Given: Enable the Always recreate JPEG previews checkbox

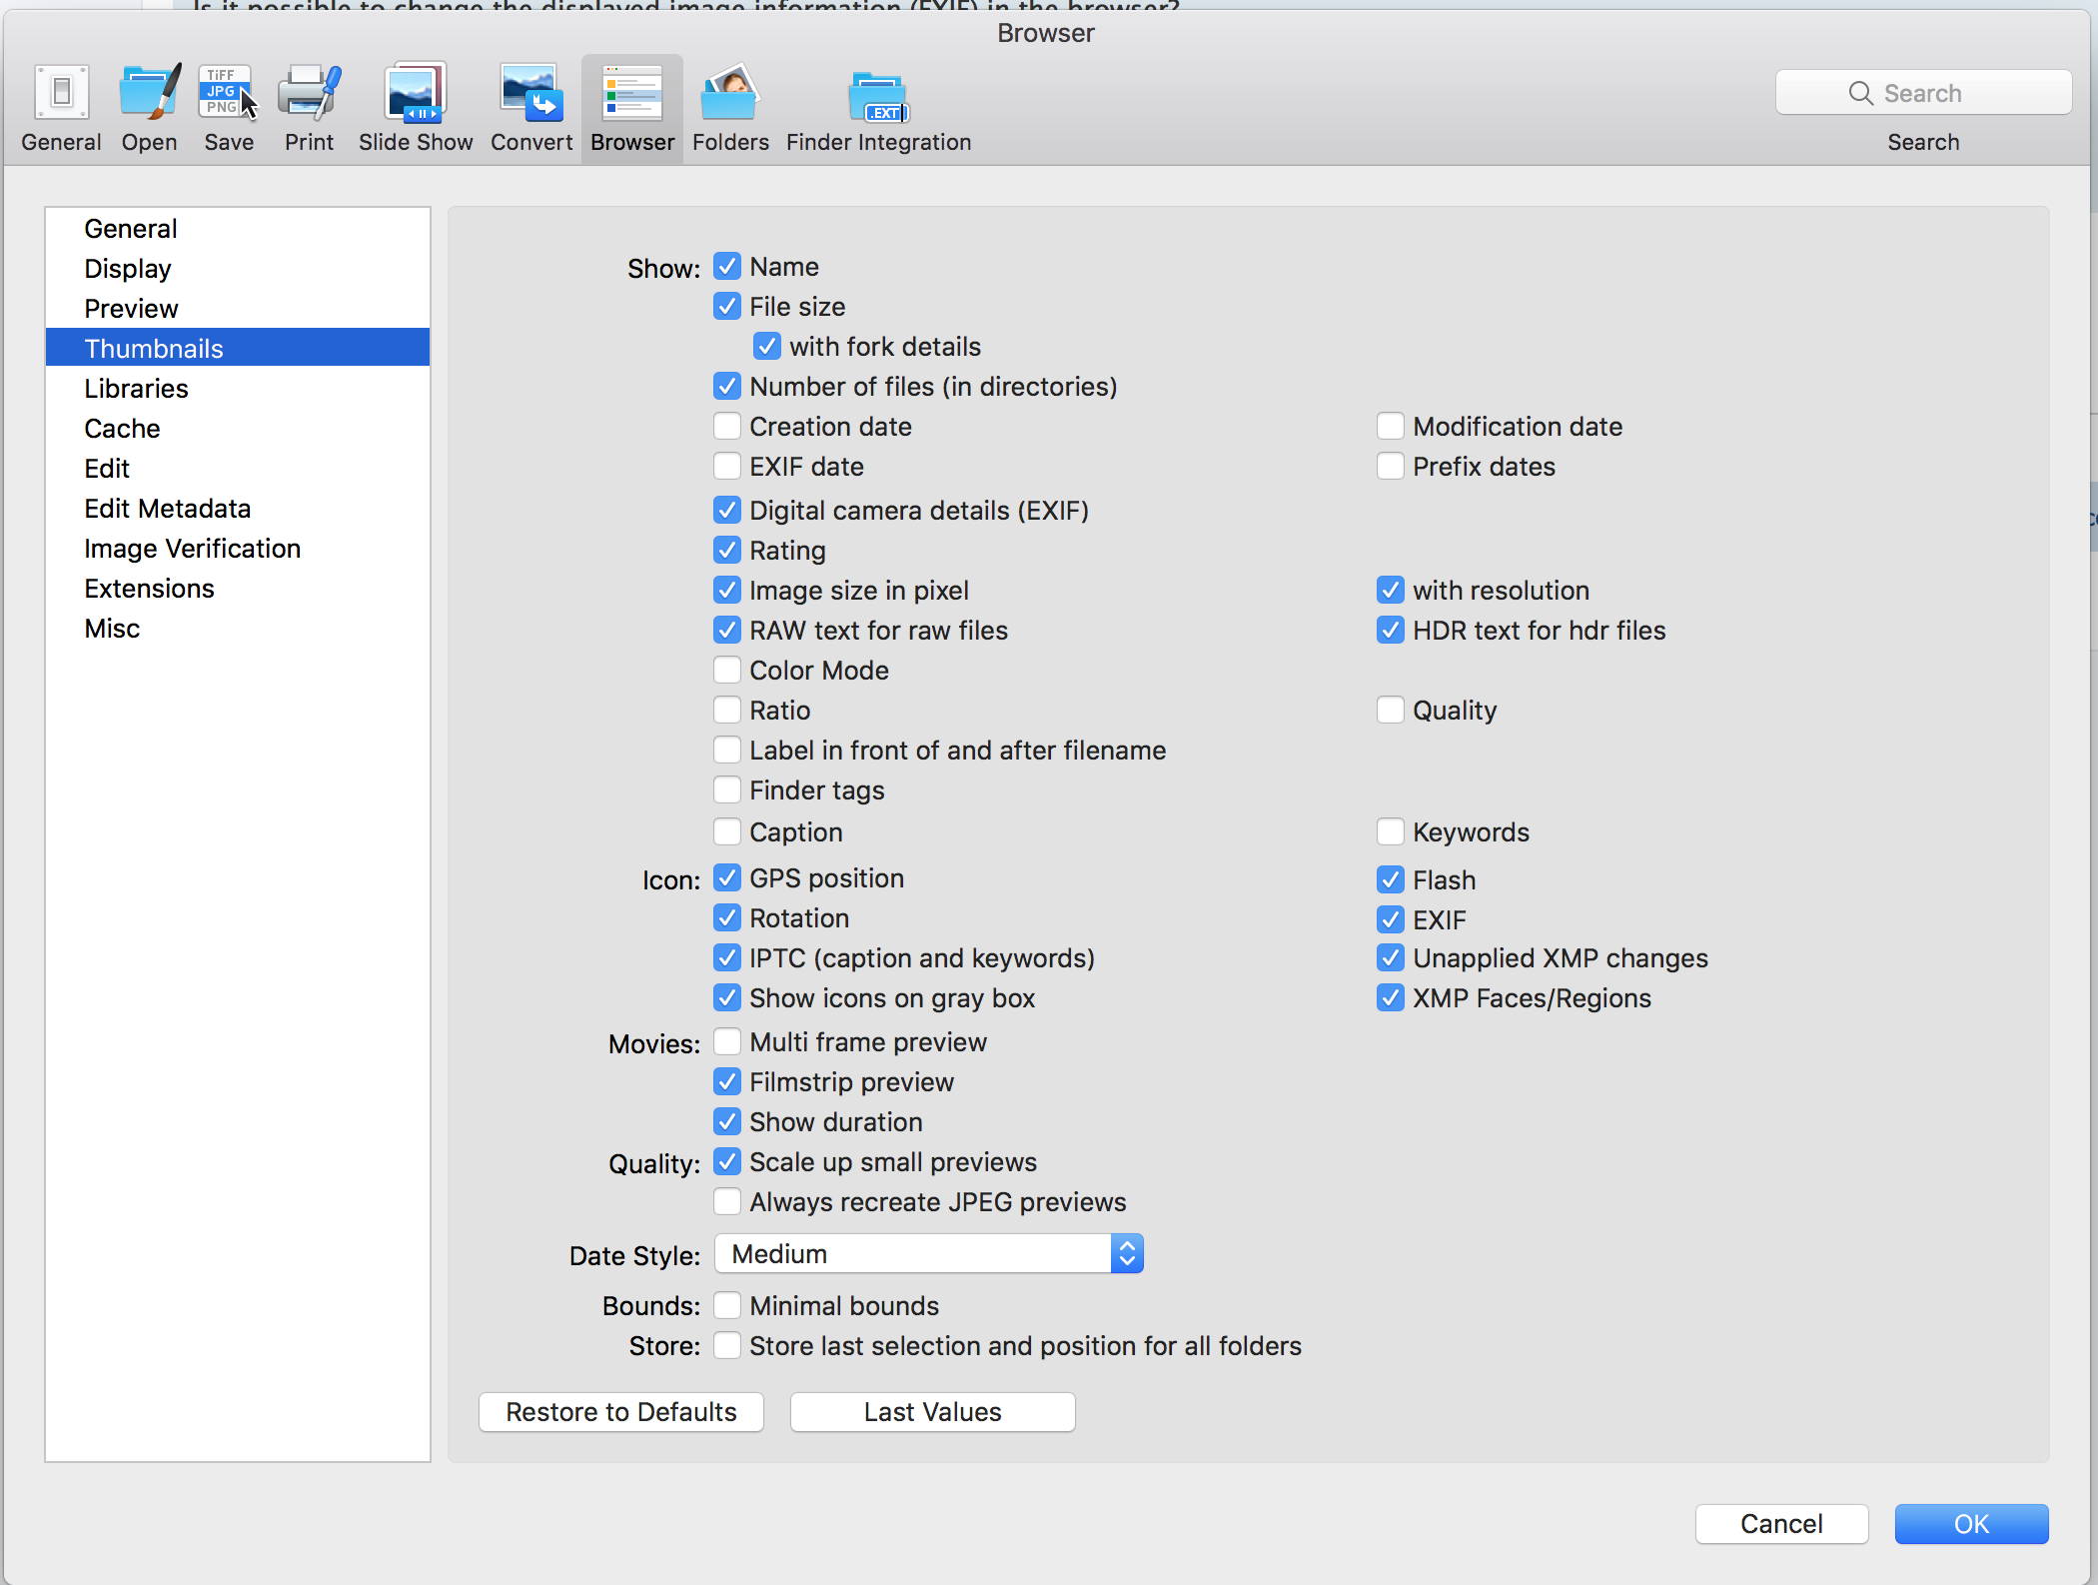Looking at the screenshot, I should point(727,1202).
